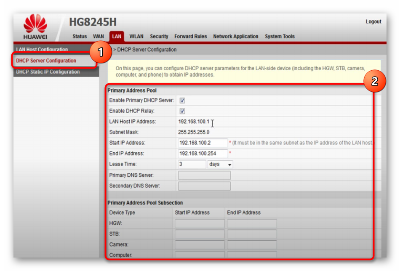Screen dimensions: 400x271
Task: Click the Logout link
Action: (373, 21)
